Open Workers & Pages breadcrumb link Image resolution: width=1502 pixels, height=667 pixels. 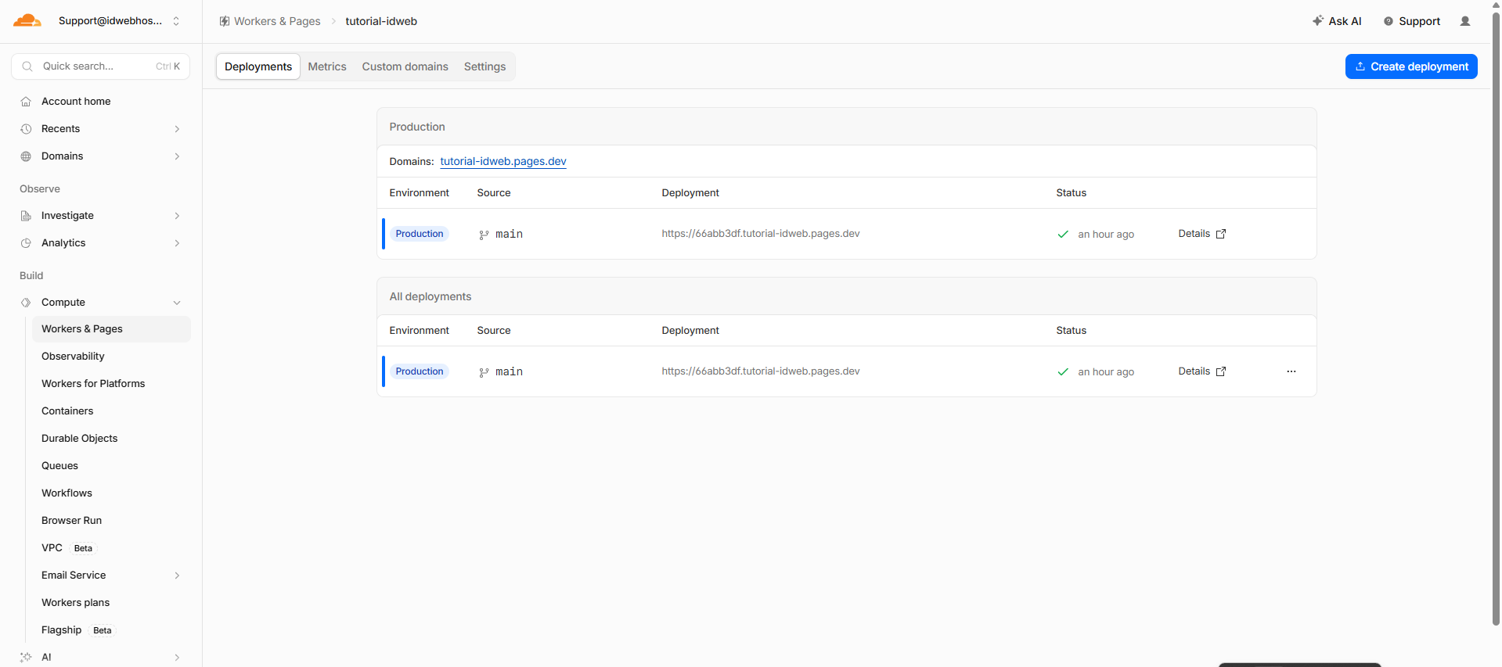pos(277,21)
